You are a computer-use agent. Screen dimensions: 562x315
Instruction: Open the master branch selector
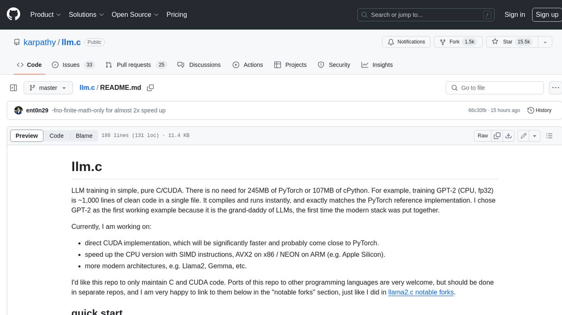point(48,88)
